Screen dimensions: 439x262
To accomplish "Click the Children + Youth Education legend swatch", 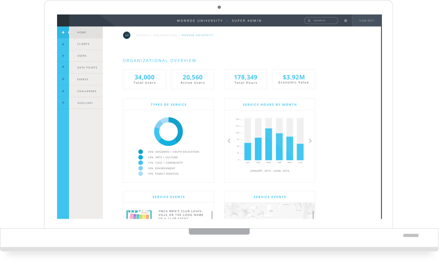I will pos(141,152).
